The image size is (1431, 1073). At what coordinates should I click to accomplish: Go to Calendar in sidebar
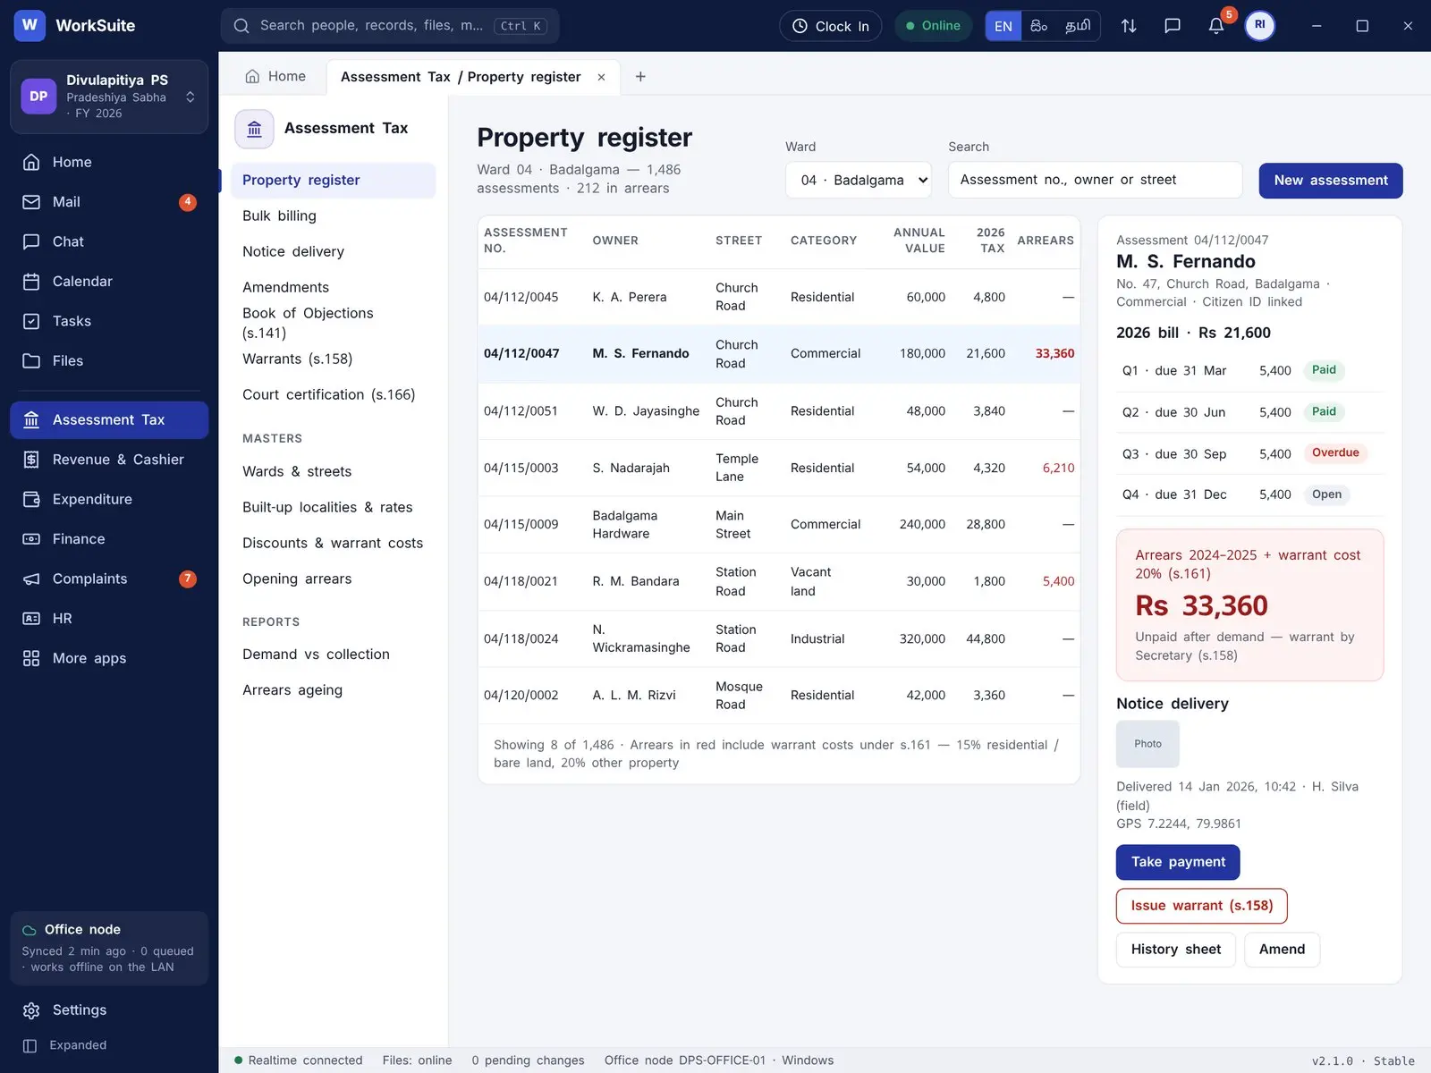pos(109,282)
